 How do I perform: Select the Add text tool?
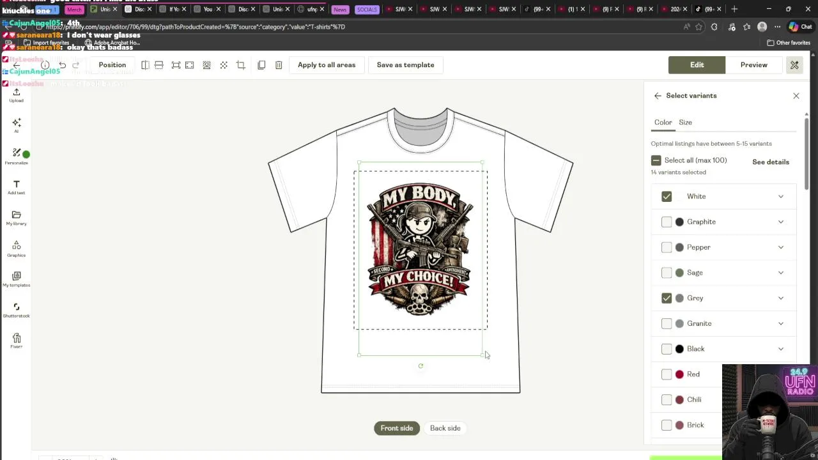pyautogui.click(x=16, y=187)
